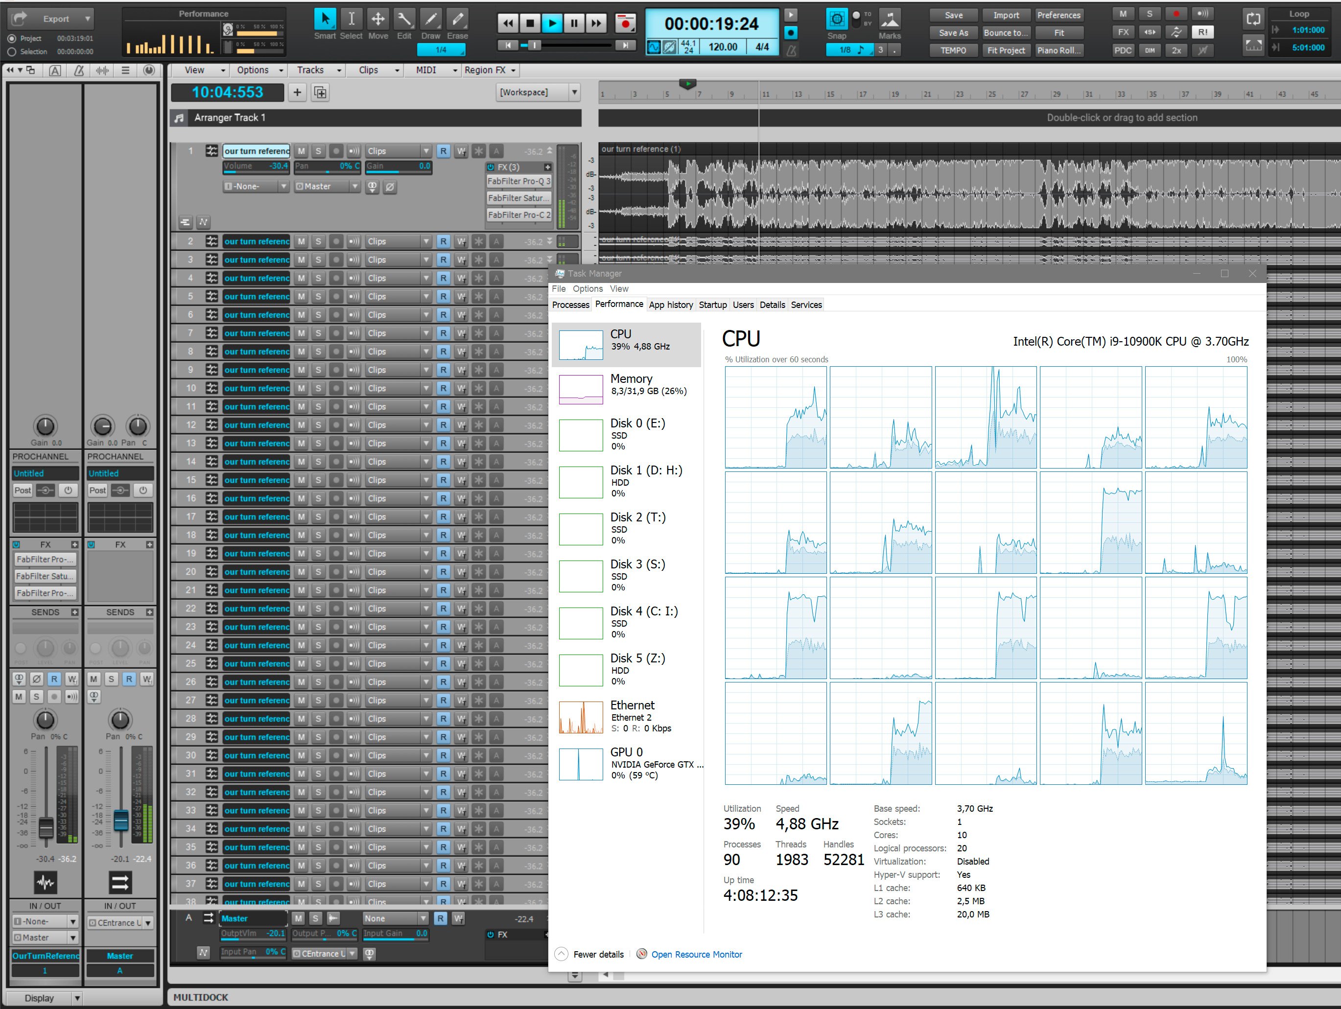Open Resource Monitor link

(696, 955)
